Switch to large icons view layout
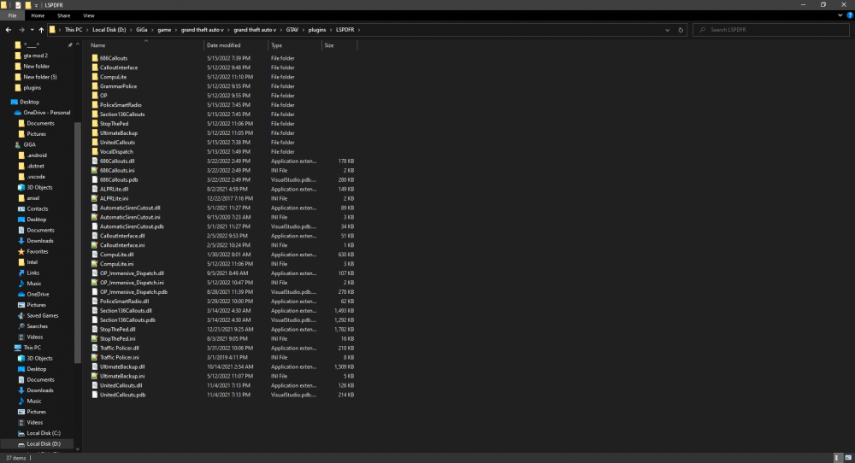The width and height of the screenshot is (855, 463). (848, 458)
